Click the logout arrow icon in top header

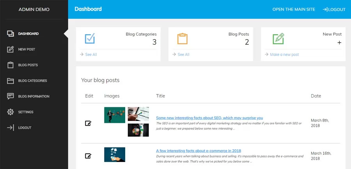tap(325, 9)
